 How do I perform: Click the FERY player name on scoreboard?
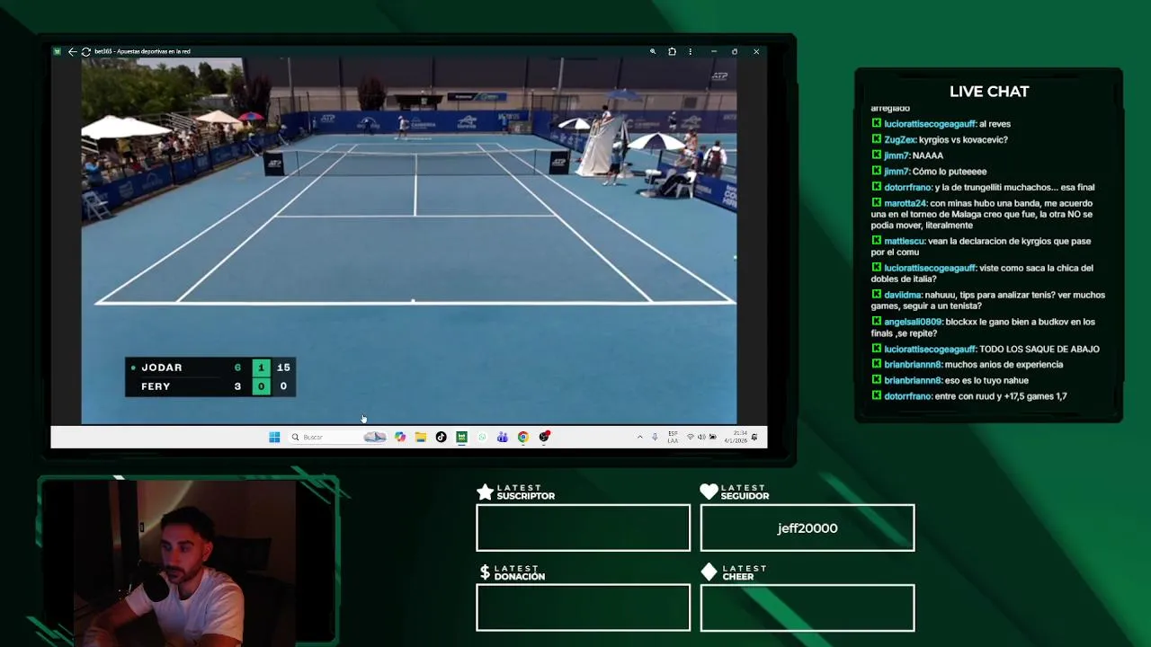point(156,386)
